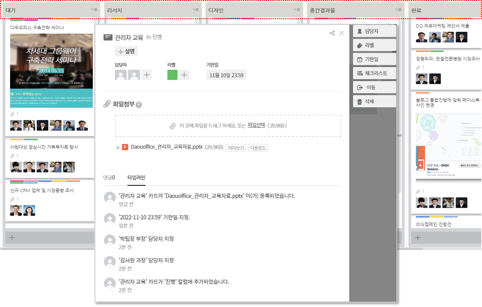Click 삭제 to delete the card
482x307 pixels.
tap(374, 101)
